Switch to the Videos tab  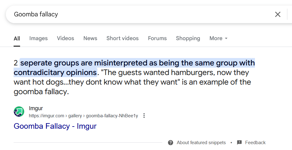pyautogui.click(x=66, y=38)
